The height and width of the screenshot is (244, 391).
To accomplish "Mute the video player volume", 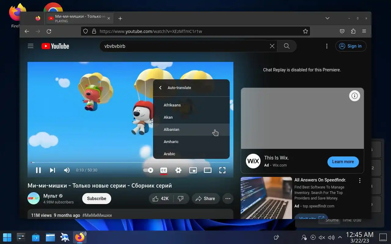I will (67, 170).
